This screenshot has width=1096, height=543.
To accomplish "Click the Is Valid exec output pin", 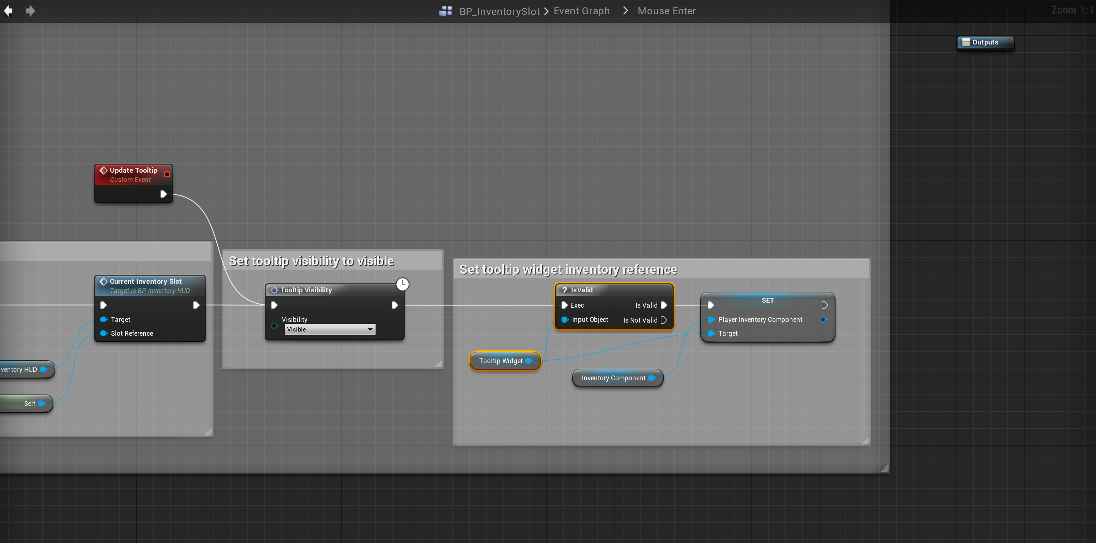I will 664,306.
